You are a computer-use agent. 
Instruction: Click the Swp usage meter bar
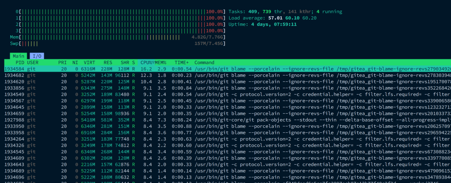118,44
